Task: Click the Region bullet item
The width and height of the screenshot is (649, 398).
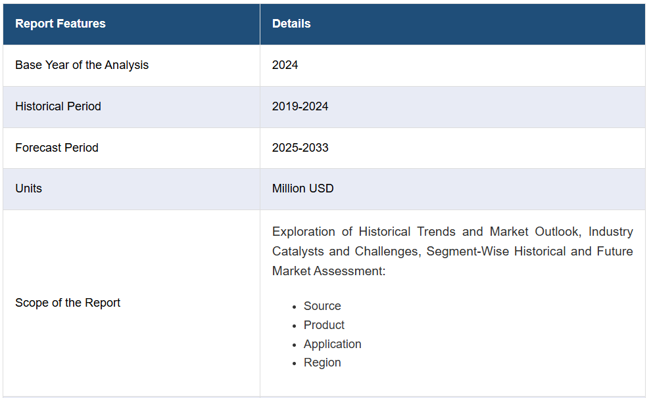Action: click(322, 363)
